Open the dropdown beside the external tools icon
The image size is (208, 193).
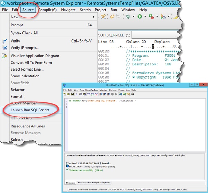[158, 16]
